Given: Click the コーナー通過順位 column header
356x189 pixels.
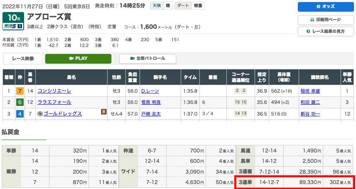Looking at the screenshot, I should pyautogui.click(x=241, y=77).
